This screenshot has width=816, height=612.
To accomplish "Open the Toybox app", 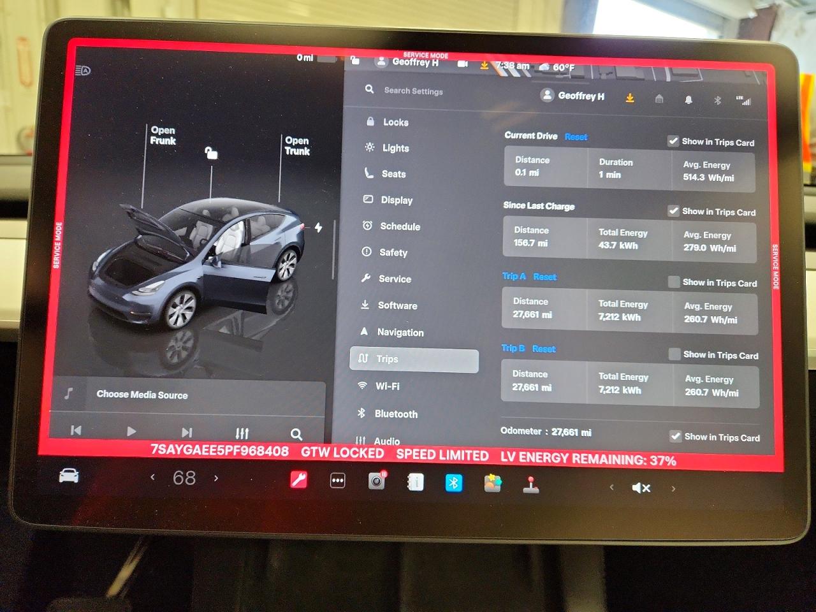I will (493, 483).
